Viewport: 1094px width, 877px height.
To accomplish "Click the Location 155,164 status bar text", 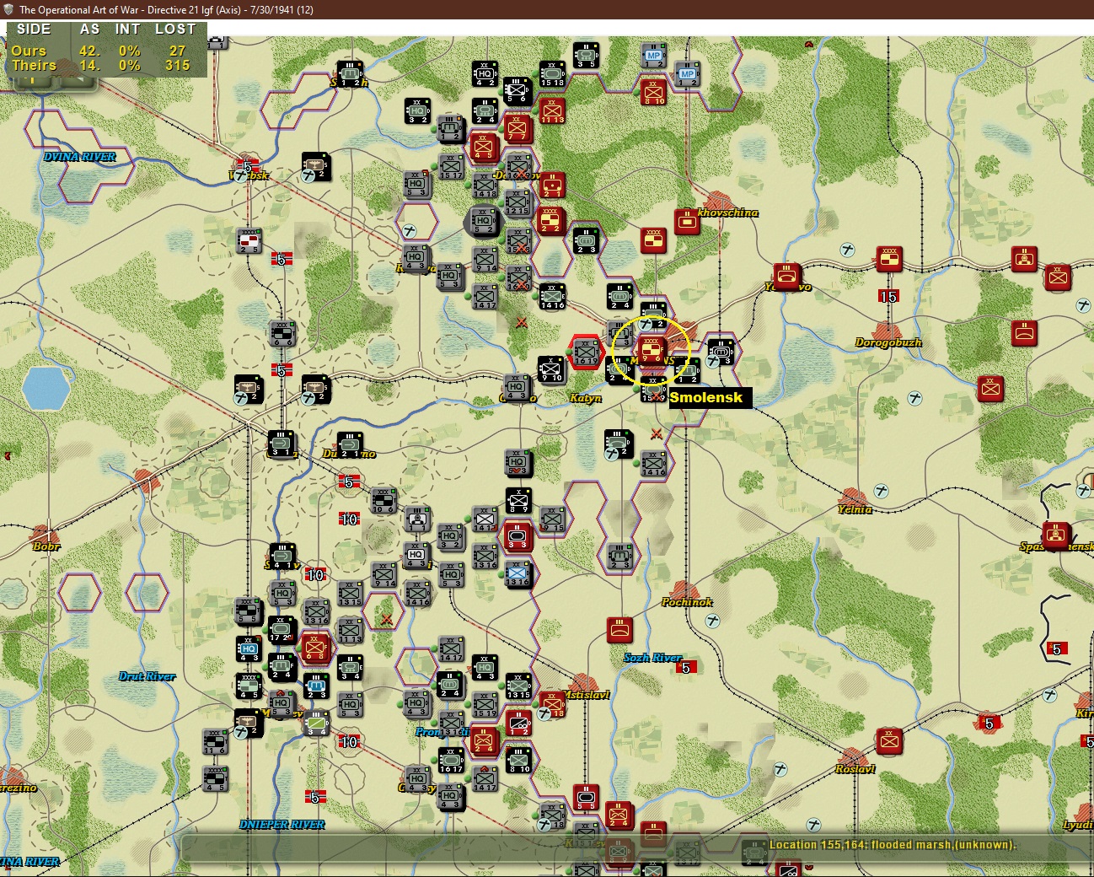I will pyautogui.click(x=893, y=844).
